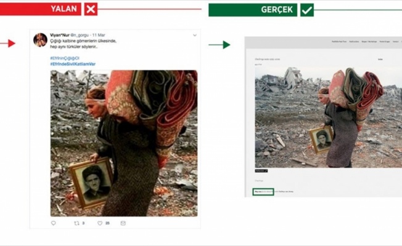The height and width of the screenshot is (246, 402).
Task: Click the white checkmark icon beside GERÇEK
Action: (307, 10)
